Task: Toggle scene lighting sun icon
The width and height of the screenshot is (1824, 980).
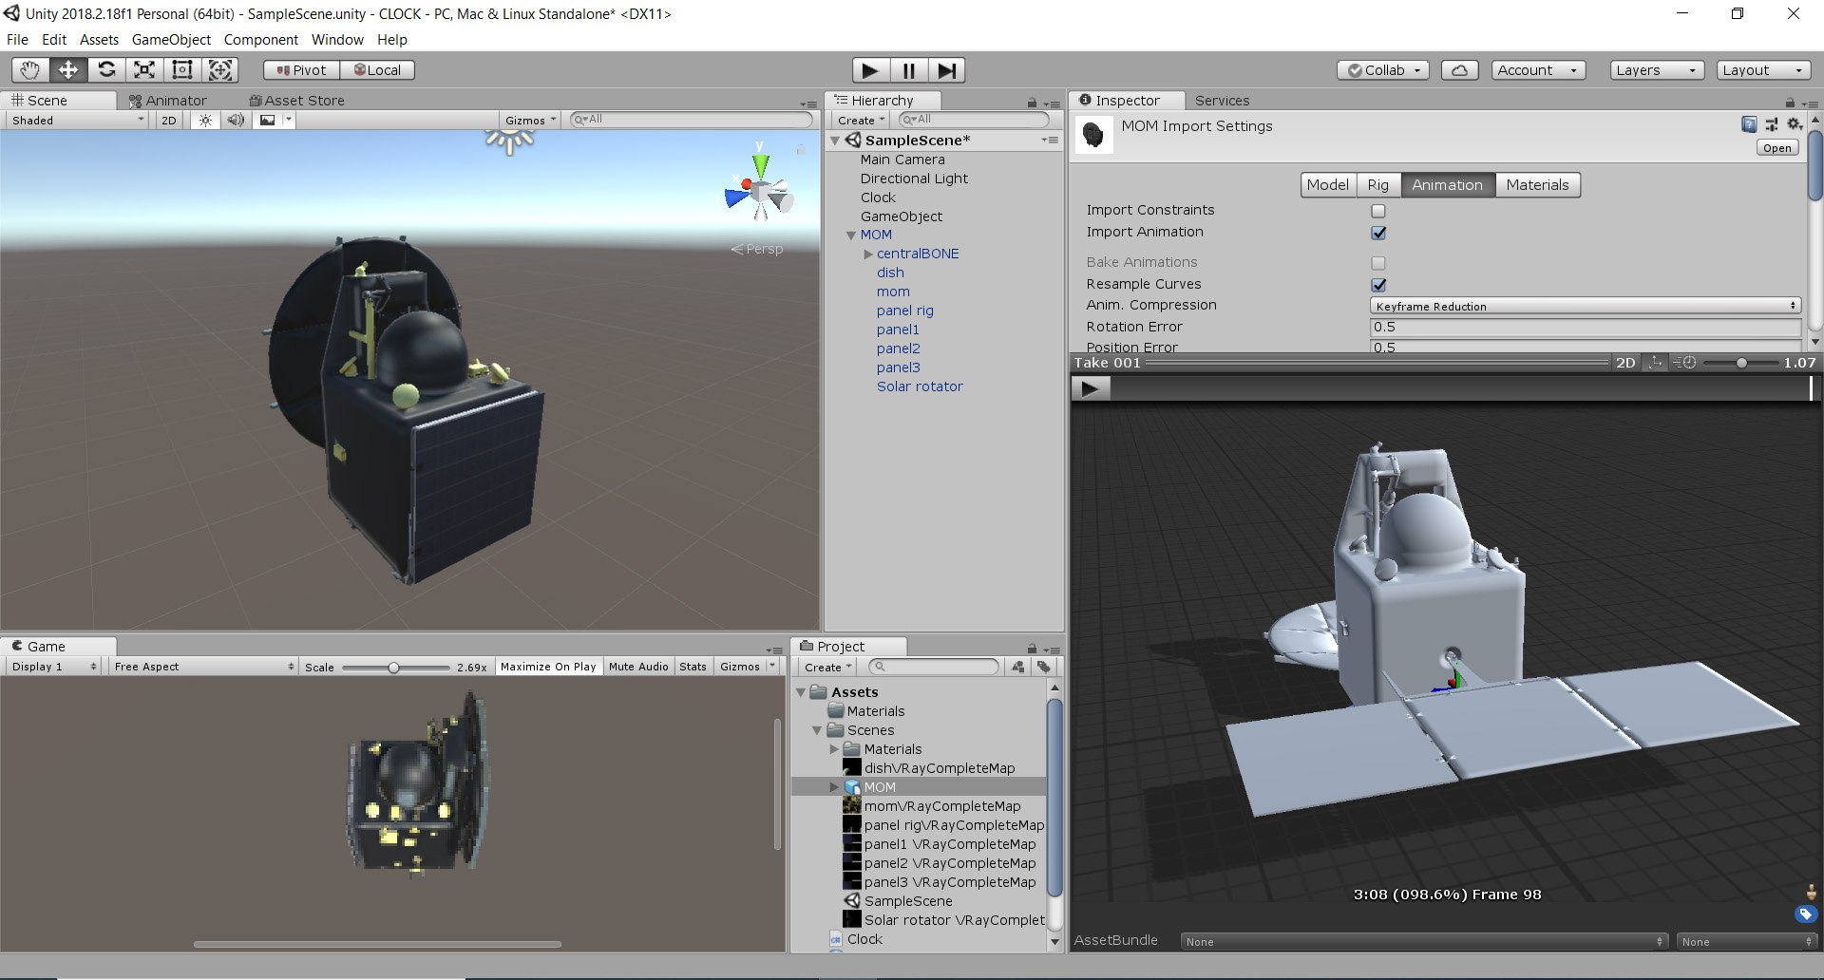Action: (205, 121)
